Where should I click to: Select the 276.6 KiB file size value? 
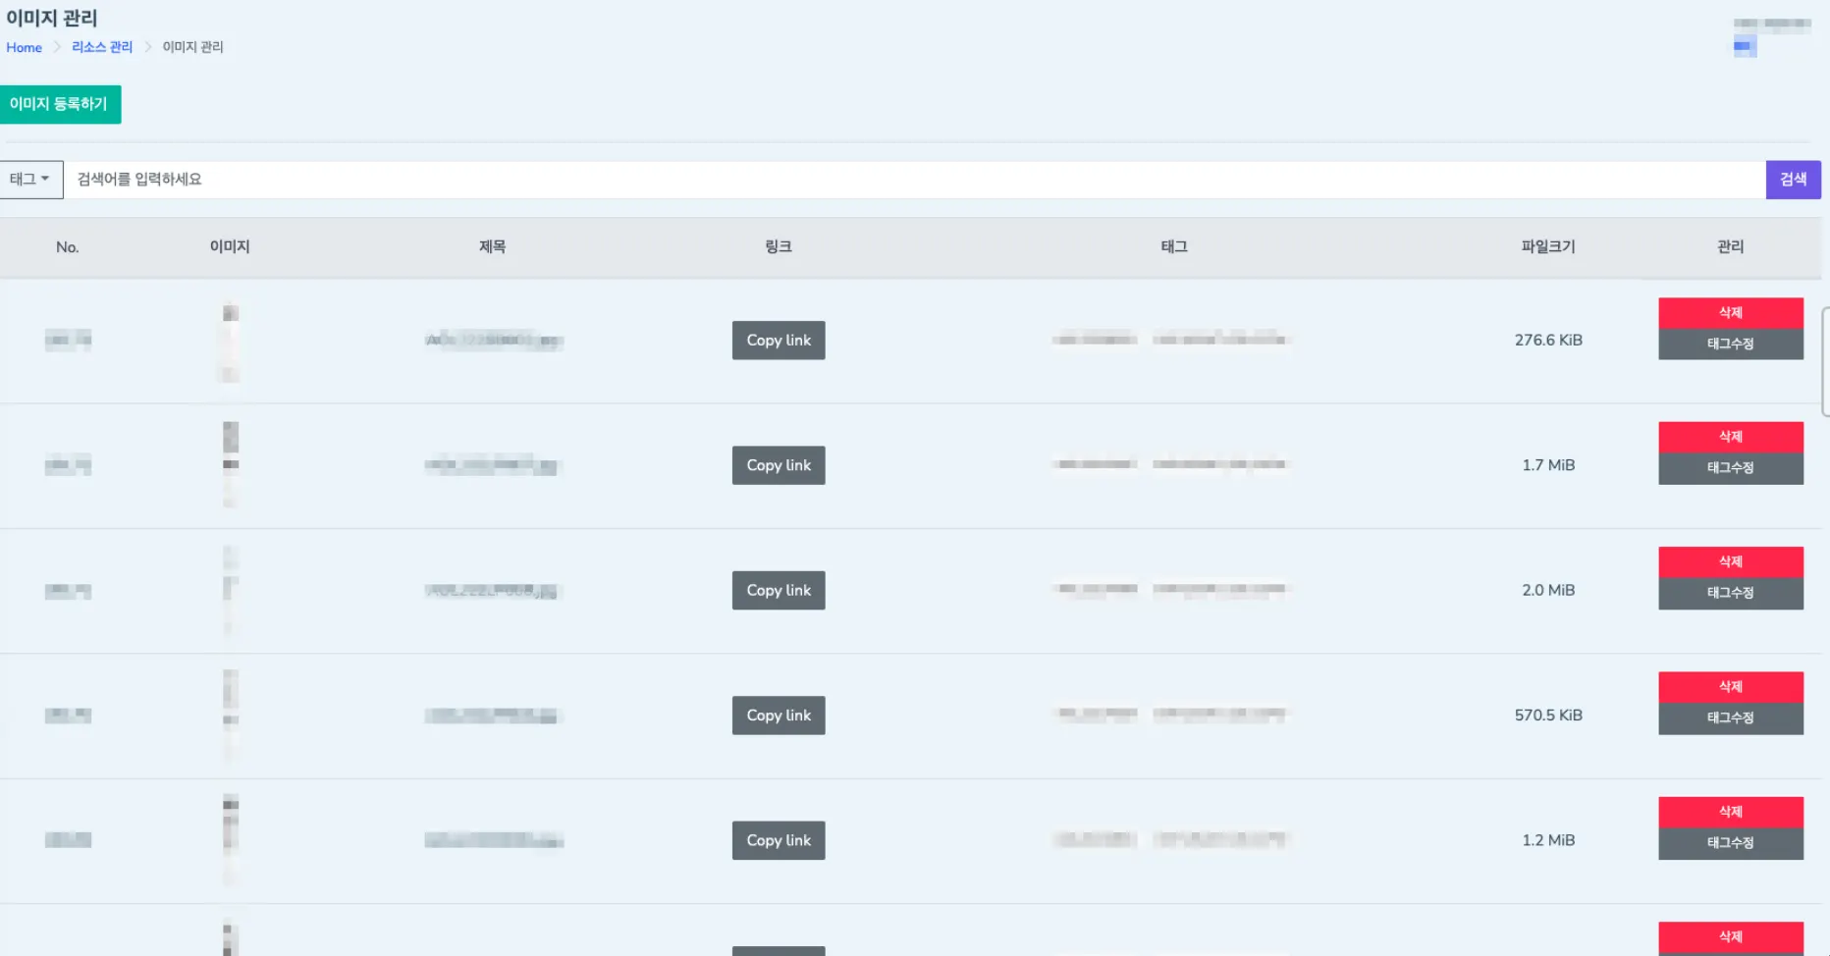tap(1548, 341)
